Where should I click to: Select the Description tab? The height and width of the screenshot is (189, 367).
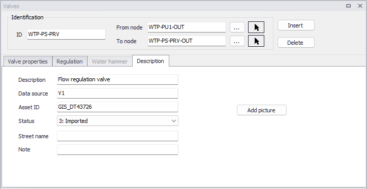[x=150, y=61]
